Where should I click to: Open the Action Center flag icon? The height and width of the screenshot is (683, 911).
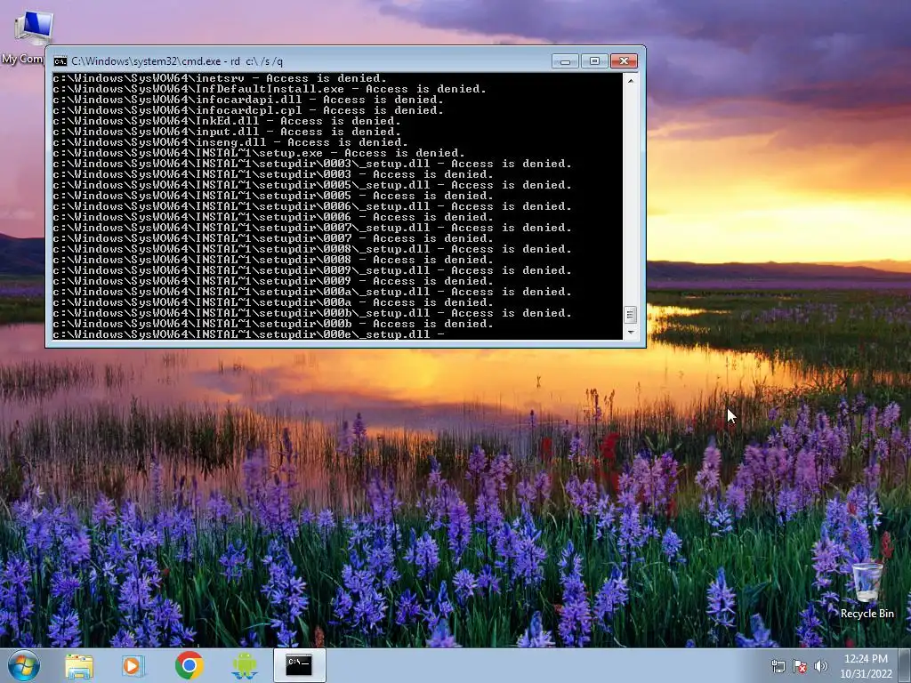(x=800, y=666)
